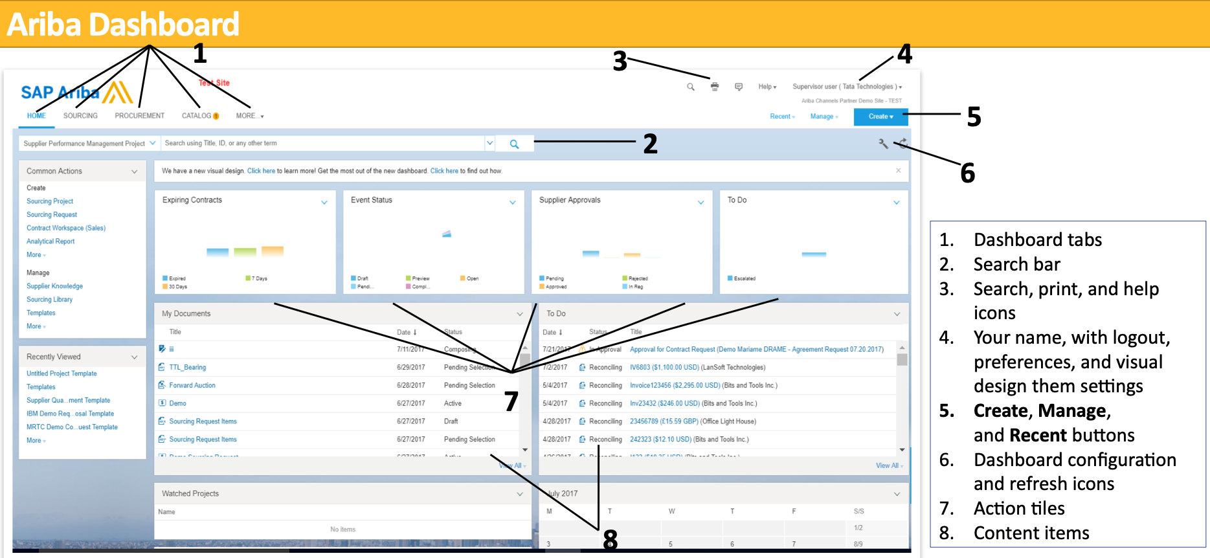Open the MORE tabs dropdown

click(x=250, y=116)
